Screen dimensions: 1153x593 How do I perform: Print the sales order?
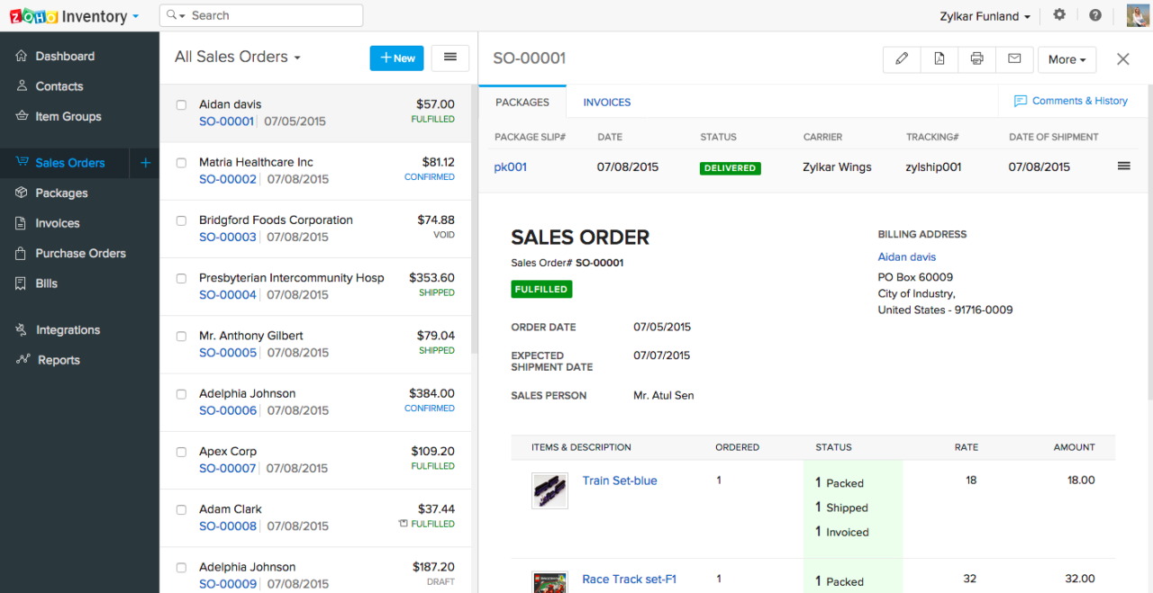click(x=976, y=59)
